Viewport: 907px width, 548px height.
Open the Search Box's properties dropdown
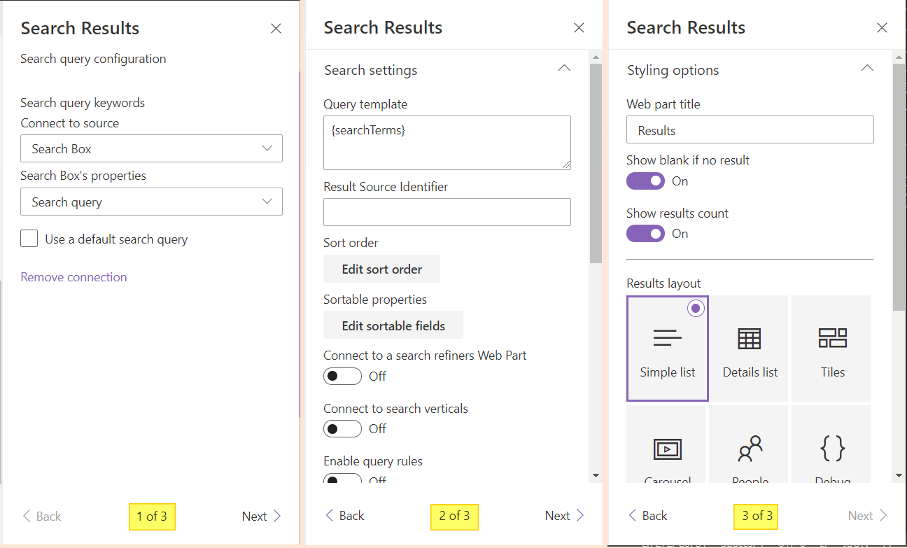[x=151, y=202]
